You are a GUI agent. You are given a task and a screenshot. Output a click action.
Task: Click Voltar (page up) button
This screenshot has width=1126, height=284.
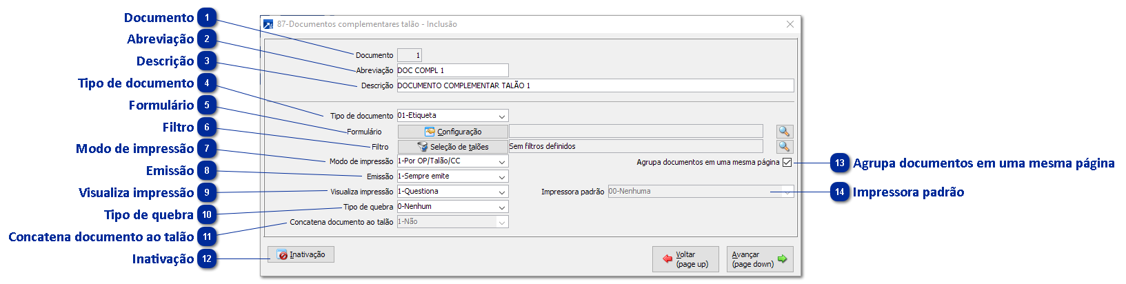tap(685, 259)
